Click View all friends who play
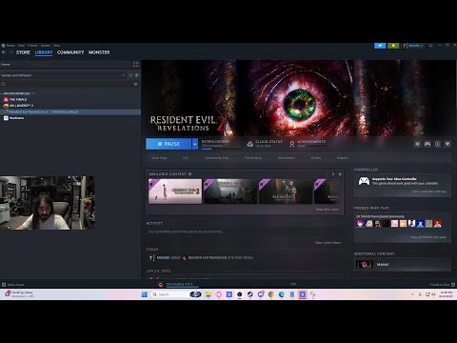The width and height of the screenshot is (457, 343). click(x=428, y=237)
